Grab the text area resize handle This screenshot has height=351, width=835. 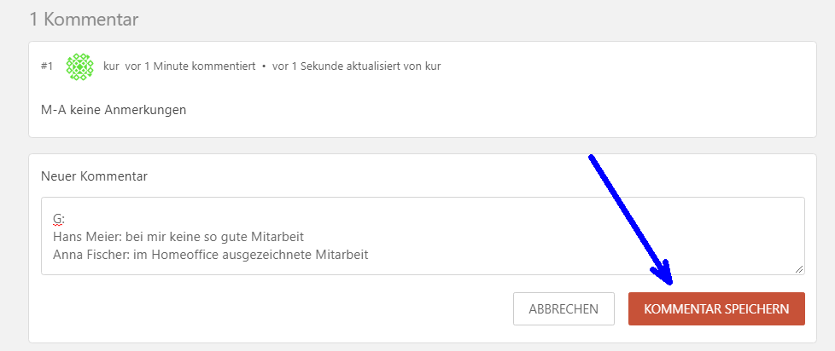click(798, 268)
